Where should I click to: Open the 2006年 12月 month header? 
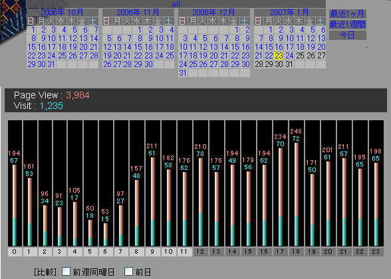pyautogui.click(x=213, y=12)
